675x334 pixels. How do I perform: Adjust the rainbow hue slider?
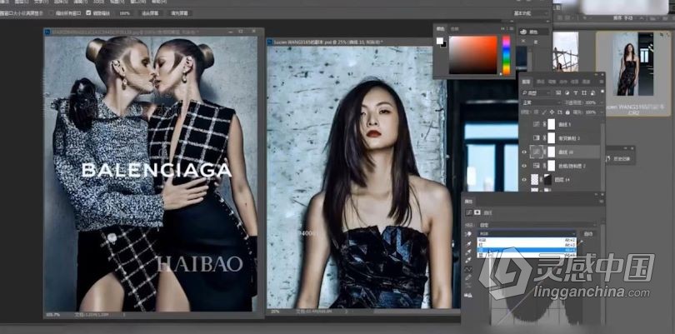point(507,55)
